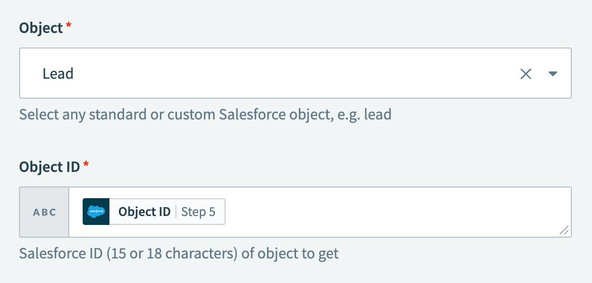Clear the Lead selection using the X icon
This screenshot has width=592, height=283.
526,74
